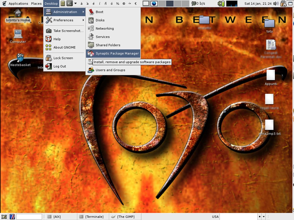Click the window icon at the panel's right end

coord(290,3)
